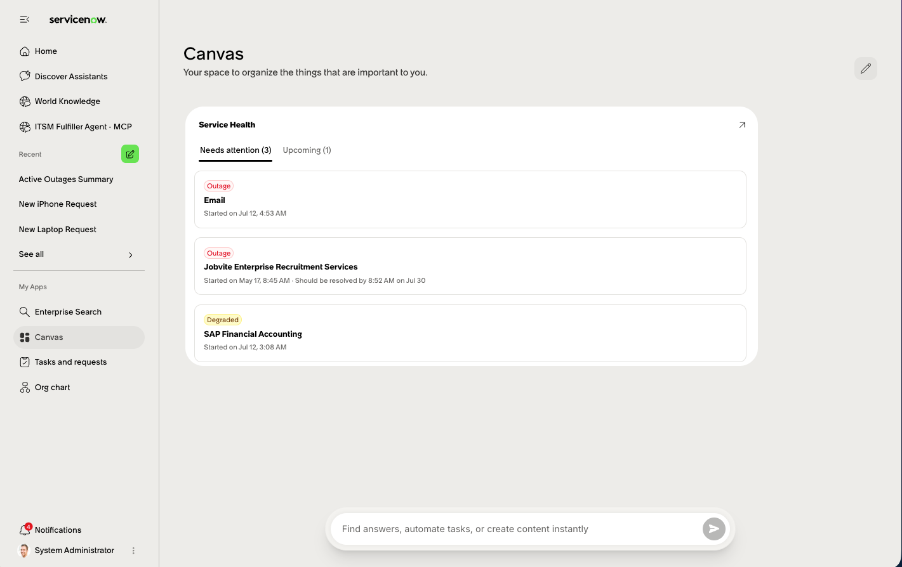This screenshot has width=902, height=567.
Task: Open the New iPhone Request conversation
Action: tap(58, 204)
